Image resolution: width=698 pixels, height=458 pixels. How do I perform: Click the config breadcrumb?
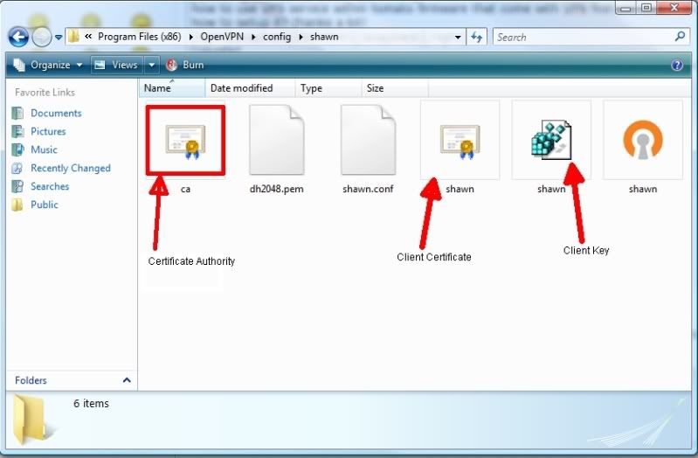click(x=276, y=37)
